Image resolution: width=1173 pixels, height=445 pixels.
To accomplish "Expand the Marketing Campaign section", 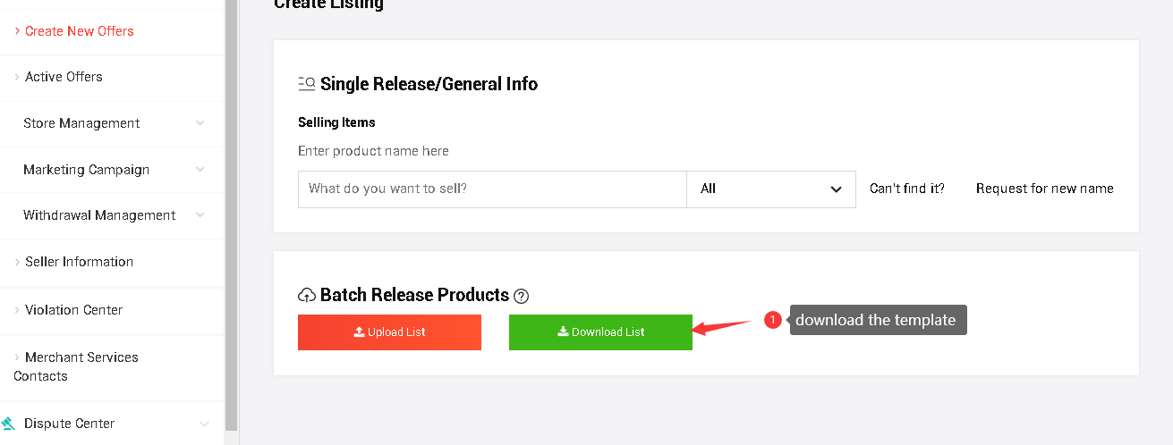I will pos(200,170).
